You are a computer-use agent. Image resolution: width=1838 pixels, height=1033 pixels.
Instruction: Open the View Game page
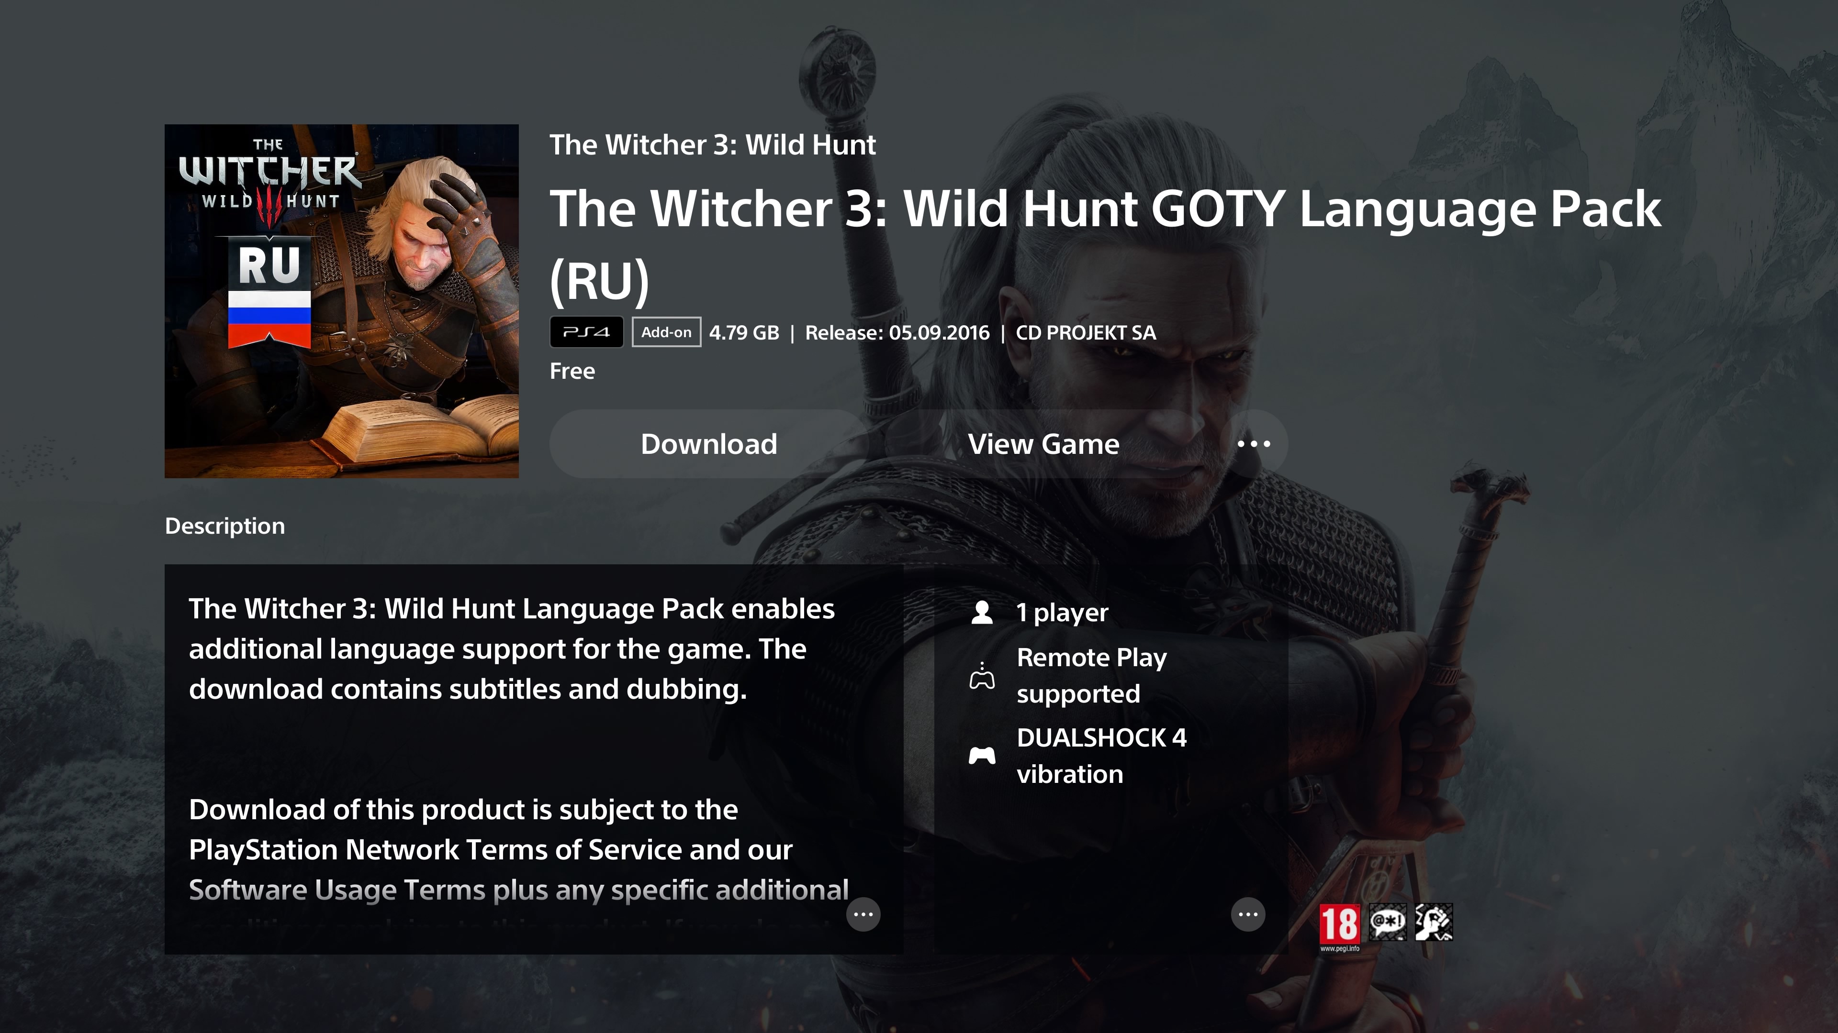1043,443
